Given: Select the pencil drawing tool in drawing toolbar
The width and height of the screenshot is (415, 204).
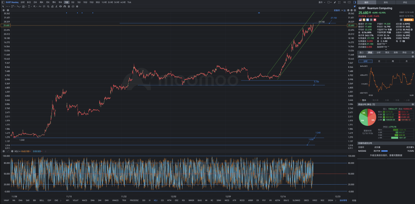Looking at the screenshot, I should click(x=56, y=6).
